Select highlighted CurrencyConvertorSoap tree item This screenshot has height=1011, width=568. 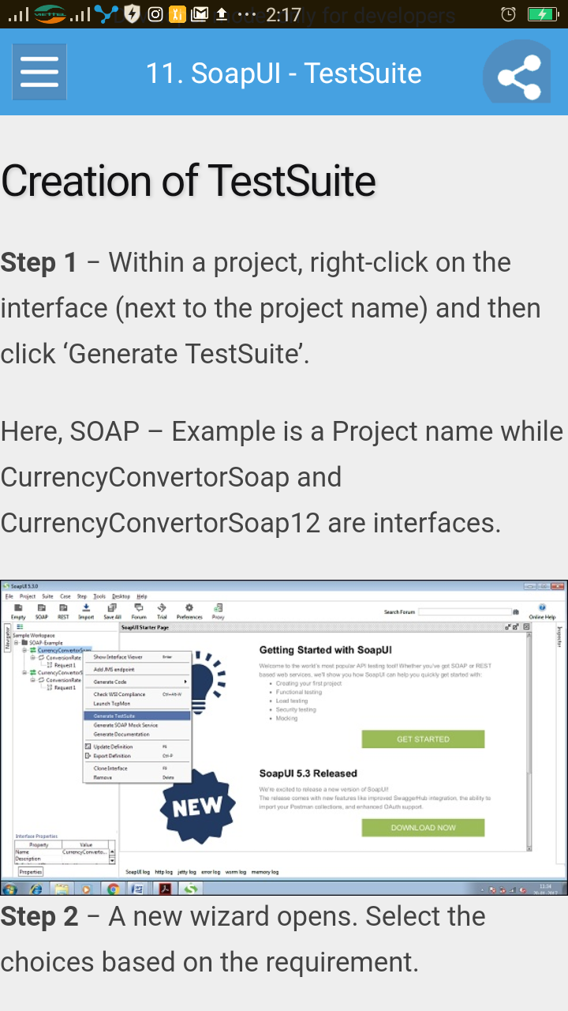tap(64, 650)
